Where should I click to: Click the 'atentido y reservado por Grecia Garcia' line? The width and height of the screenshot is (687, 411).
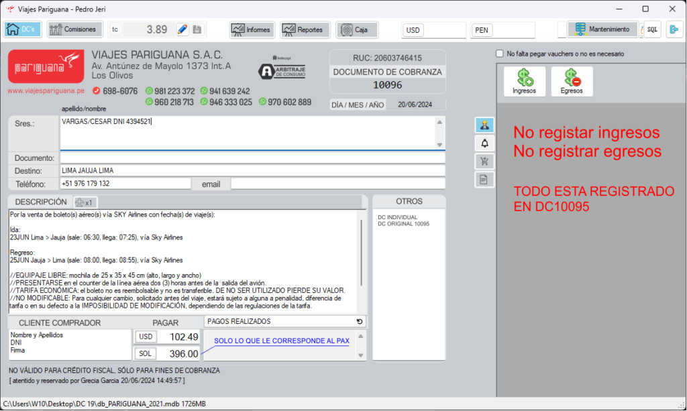tap(97, 381)
